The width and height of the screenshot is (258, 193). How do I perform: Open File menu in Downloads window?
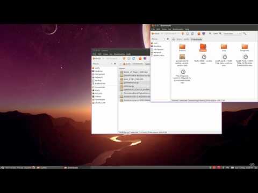(153, 29)
